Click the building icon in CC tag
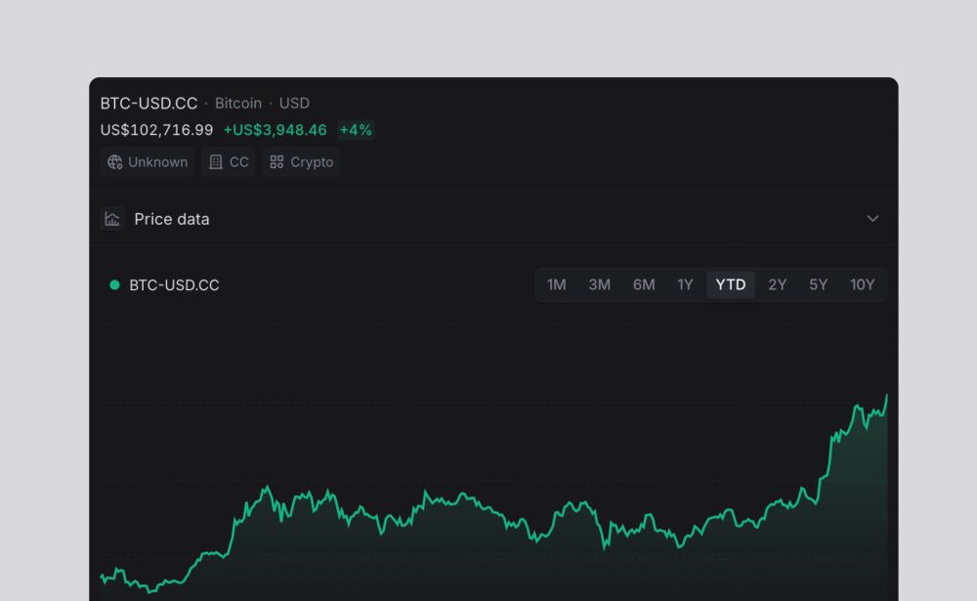The width and height of the screenshot is (977, 601). (x=216, y=162)
